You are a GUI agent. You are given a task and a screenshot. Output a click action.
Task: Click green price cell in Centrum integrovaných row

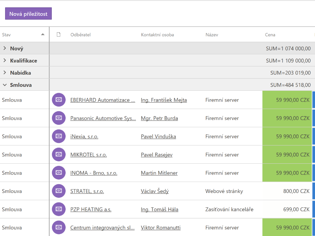click(287, 227)
